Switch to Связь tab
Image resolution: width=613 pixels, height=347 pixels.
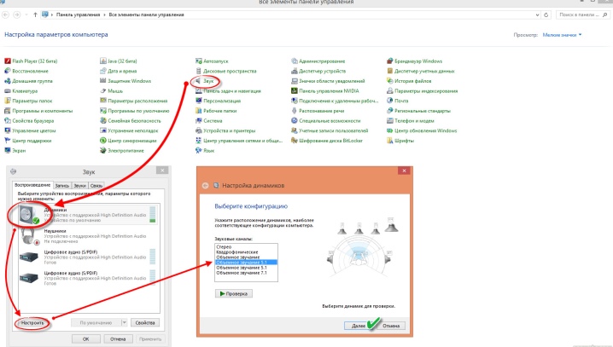tap(96, 186)
